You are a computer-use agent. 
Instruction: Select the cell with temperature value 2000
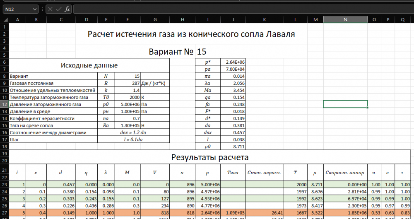[128, 97]
